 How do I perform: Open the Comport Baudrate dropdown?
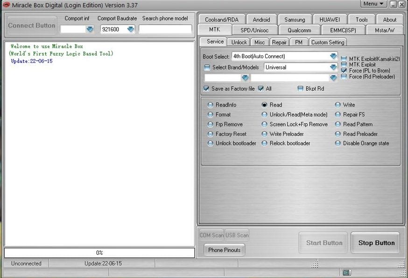point(131,29)
